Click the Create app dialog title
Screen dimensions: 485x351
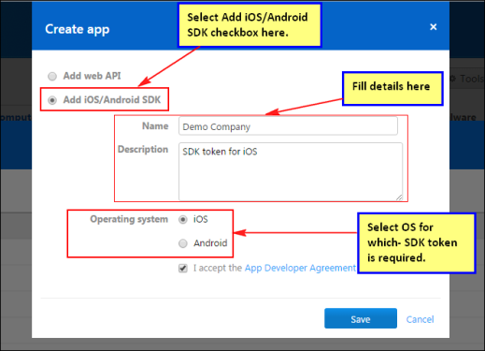78,29
